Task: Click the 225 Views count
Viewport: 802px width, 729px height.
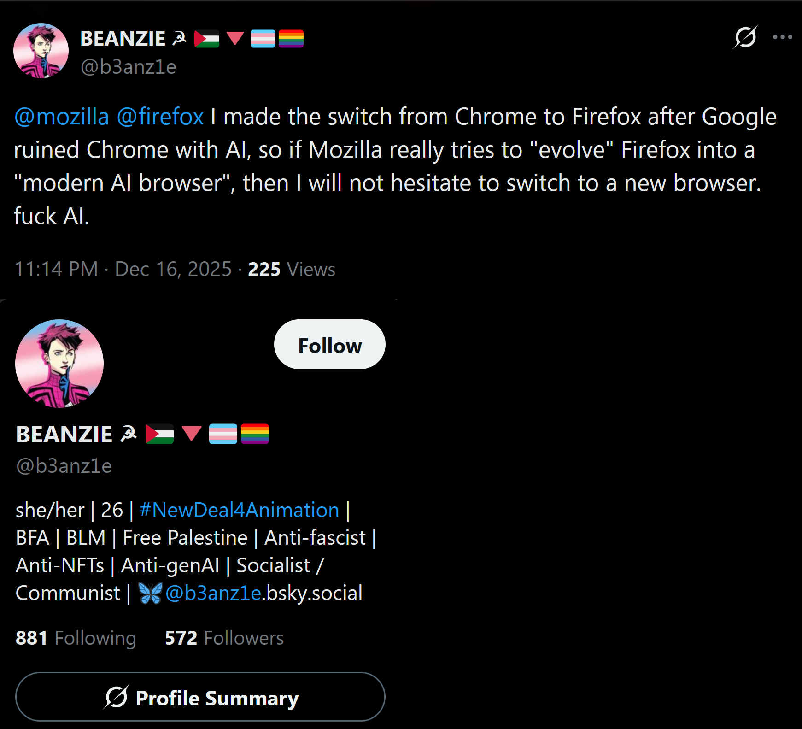Action: pyautogui.click(x=292, y=269)
